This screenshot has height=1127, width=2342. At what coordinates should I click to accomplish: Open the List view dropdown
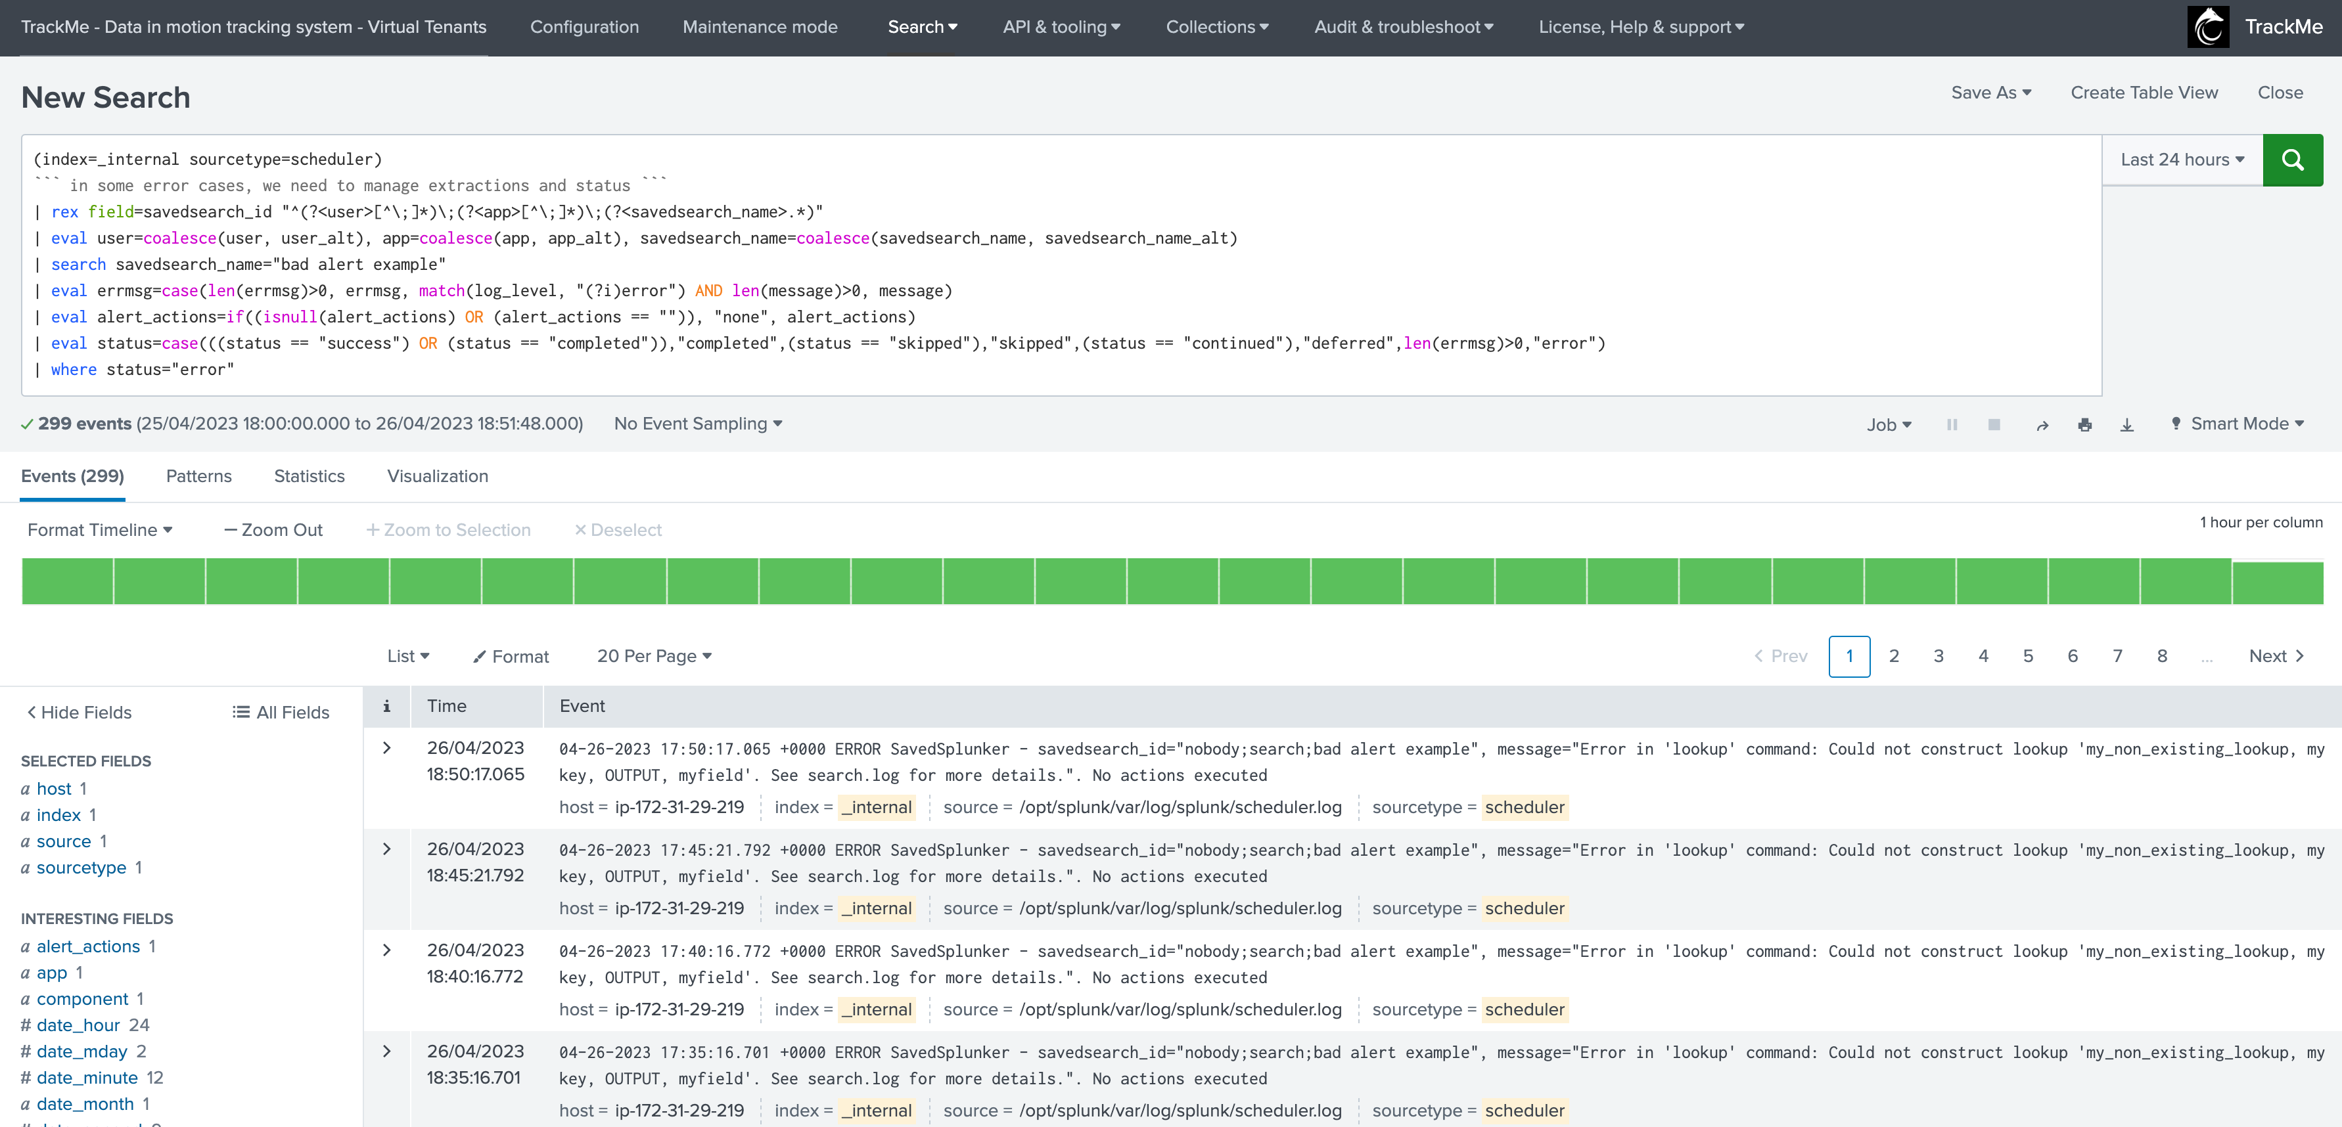click(x=407, y=656)
